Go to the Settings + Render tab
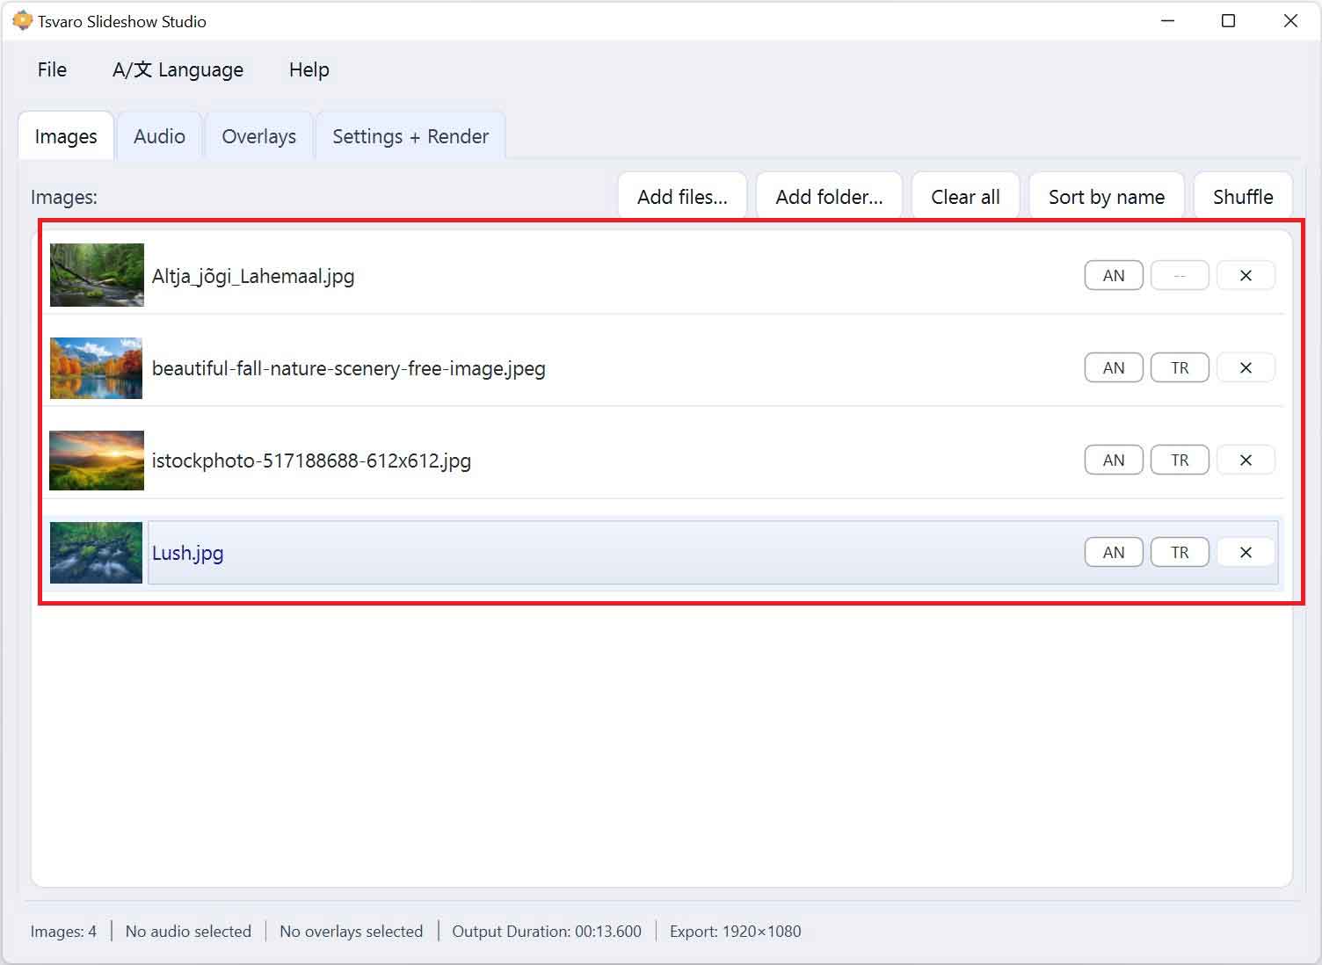 coord(410,137)
